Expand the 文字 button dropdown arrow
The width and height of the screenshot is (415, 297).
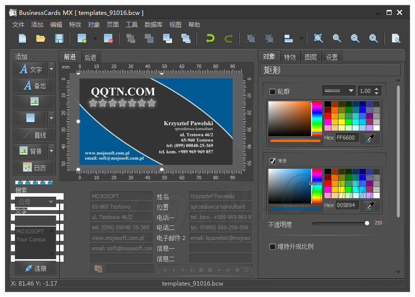pyautogui.click(x=51, y=70)
